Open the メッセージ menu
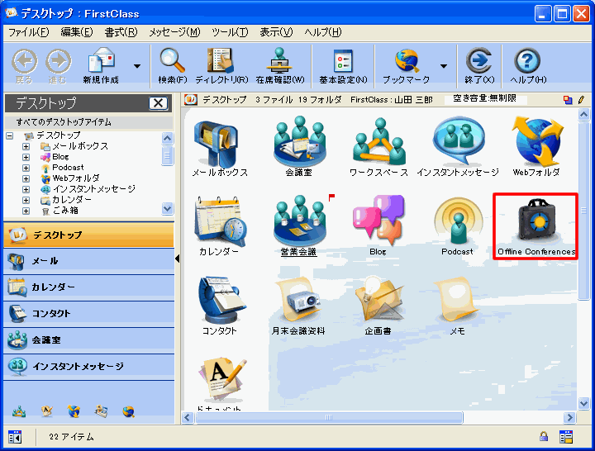The width and height of the screenshot is (595, 451). click(x=174, y=32)
